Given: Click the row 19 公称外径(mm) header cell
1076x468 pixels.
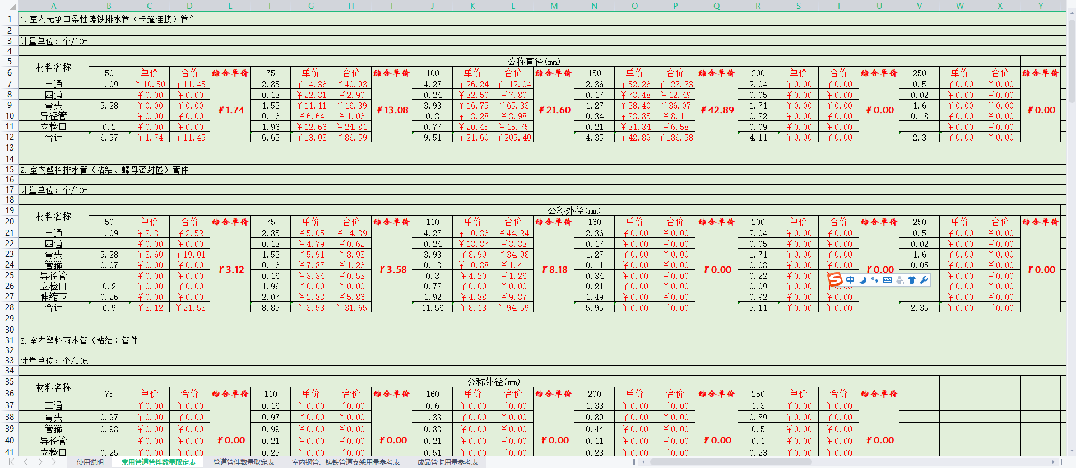Looking at the screenshot, I should pos(574,210).
